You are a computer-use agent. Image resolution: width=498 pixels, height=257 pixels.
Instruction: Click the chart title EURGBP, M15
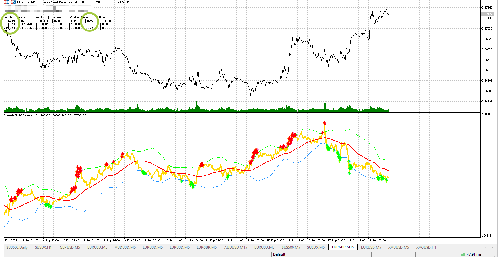[28, 2]
